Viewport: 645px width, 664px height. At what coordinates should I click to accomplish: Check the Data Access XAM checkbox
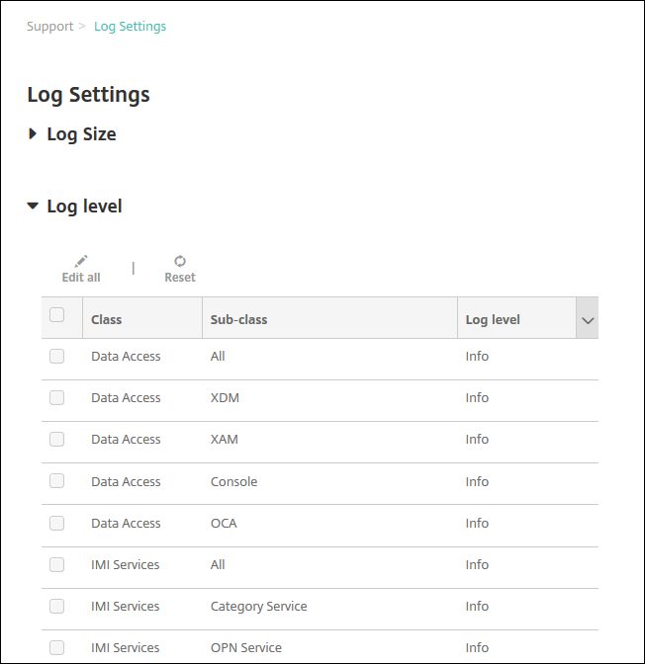[x=57, y=440]
